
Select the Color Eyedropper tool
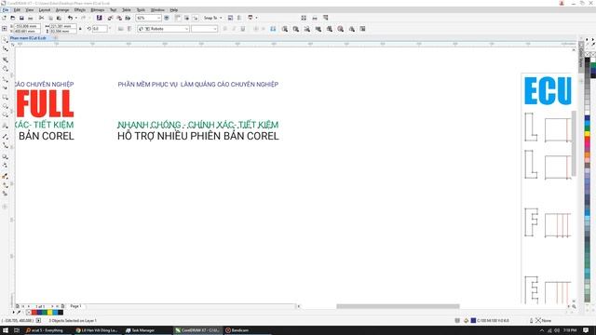tap(5, 176)
